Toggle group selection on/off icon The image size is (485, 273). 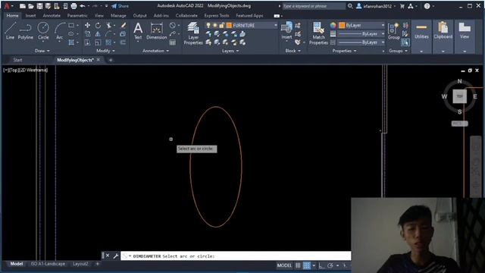[405, 42]
